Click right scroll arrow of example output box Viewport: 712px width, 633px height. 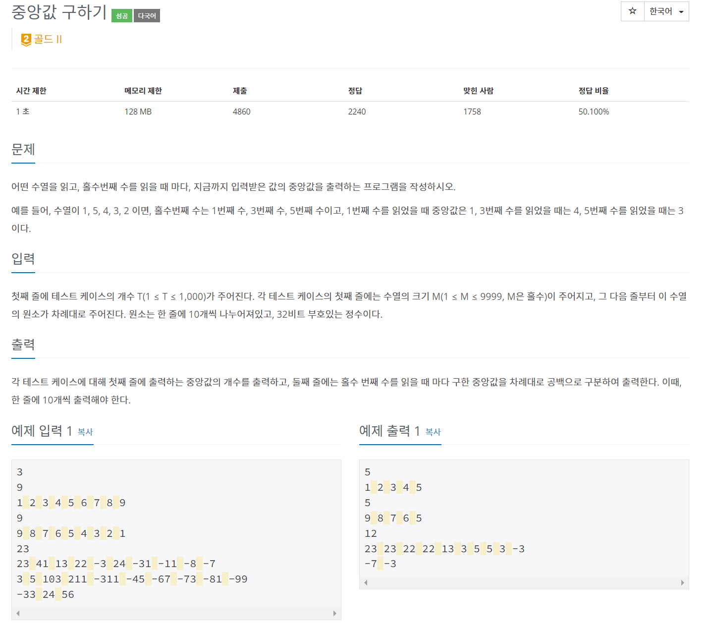click(683, 582)
